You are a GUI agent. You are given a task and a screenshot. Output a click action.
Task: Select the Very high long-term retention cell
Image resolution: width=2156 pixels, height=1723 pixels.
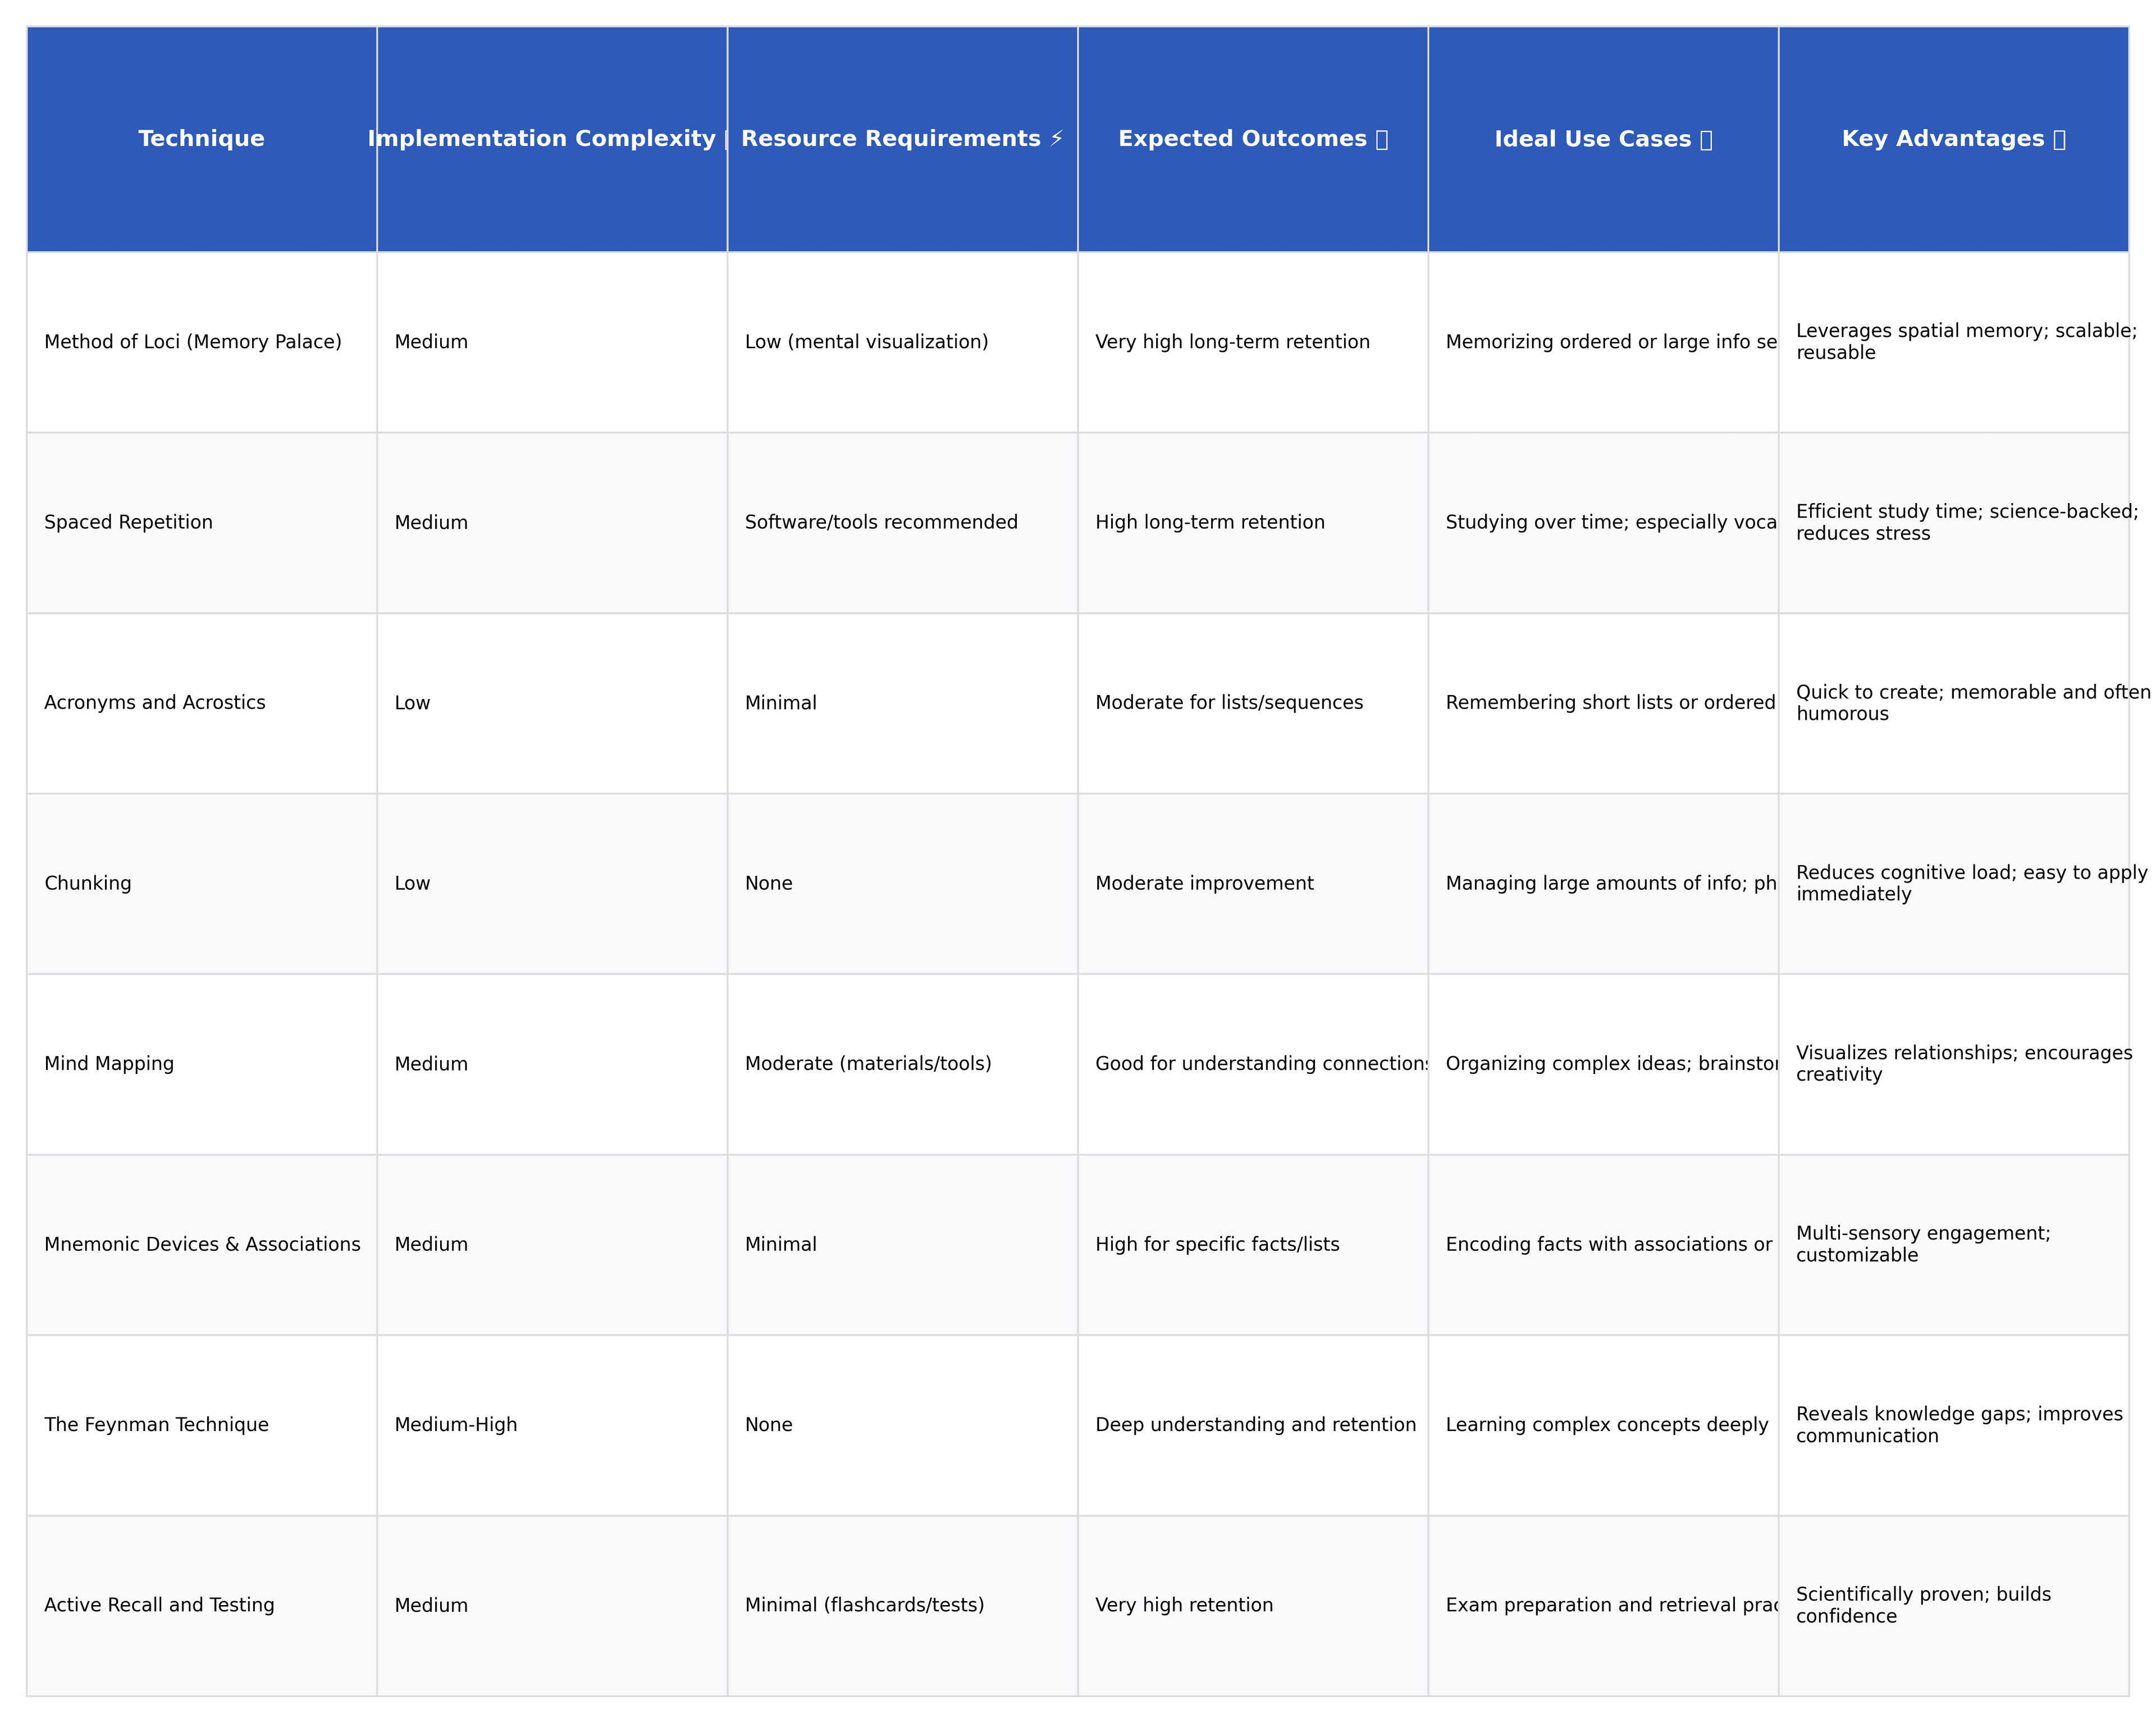tap(1232, 342)
